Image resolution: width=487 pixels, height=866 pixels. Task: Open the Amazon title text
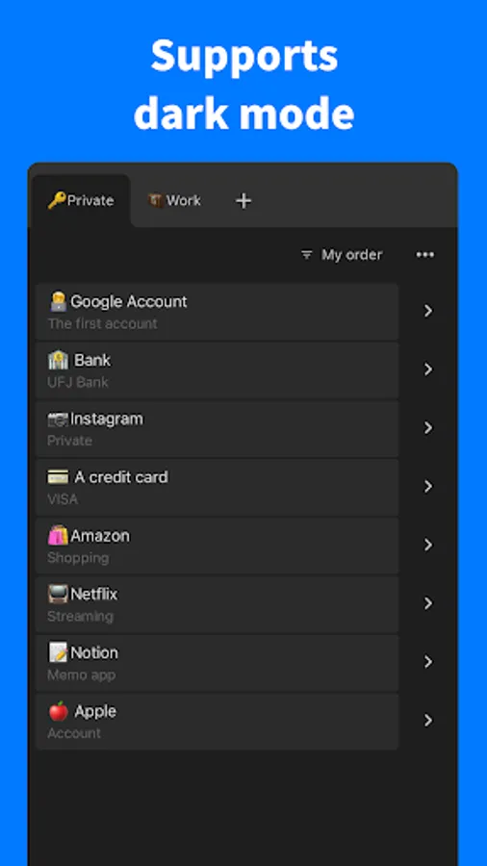100,536
